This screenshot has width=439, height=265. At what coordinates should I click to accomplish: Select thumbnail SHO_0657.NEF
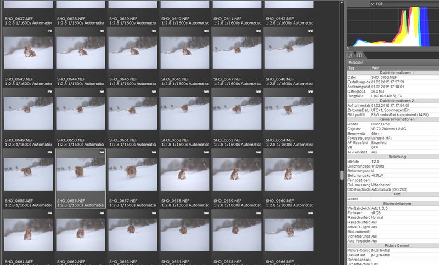(x=133, y=174)
